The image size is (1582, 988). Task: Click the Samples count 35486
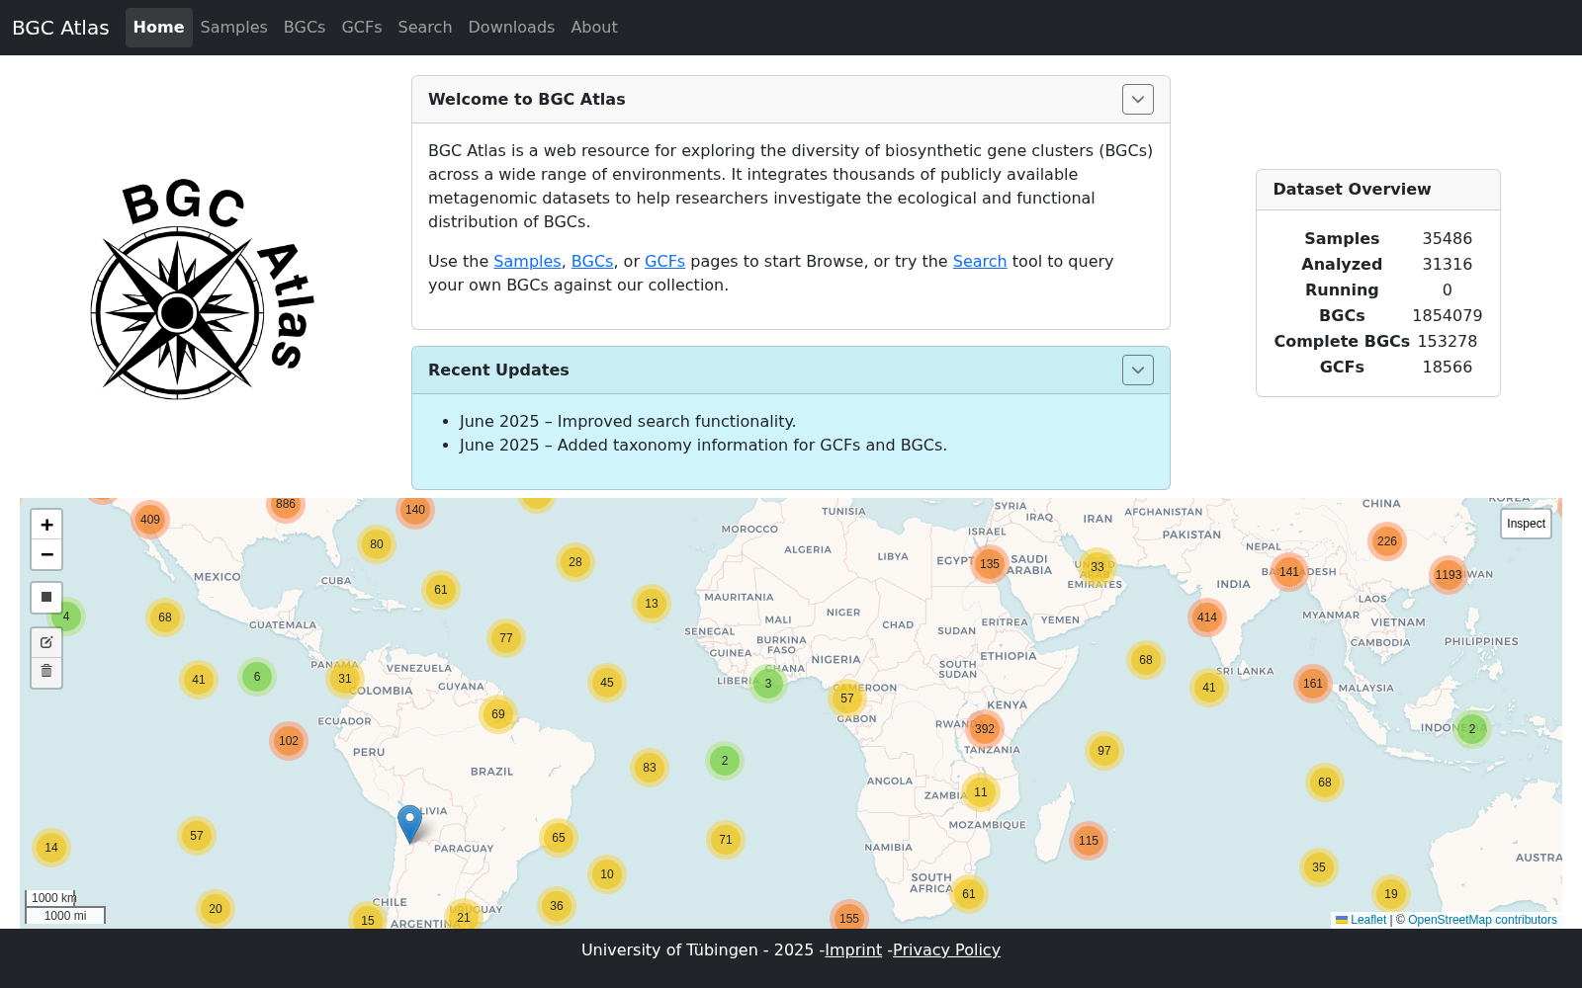point(1448,239)
